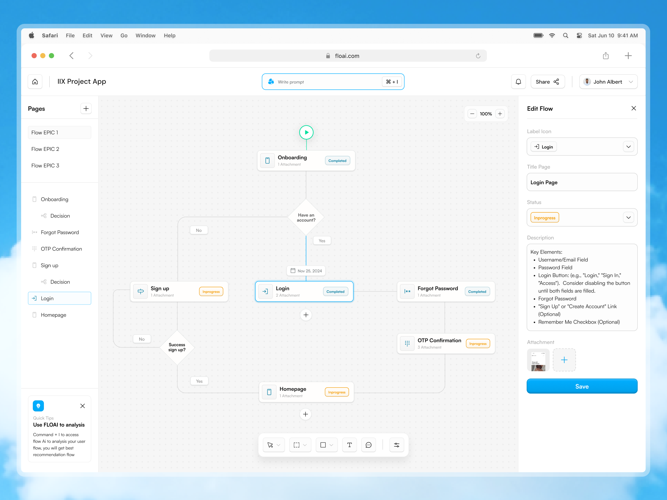The image size is (667, 500).
Task: Select the rectangle shape tool
Action: pos(323,445)
